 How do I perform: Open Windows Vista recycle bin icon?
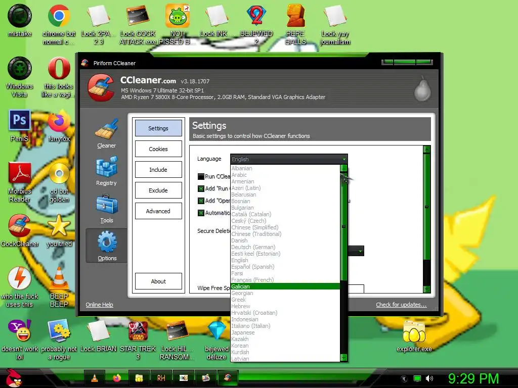tap(20, 77)
